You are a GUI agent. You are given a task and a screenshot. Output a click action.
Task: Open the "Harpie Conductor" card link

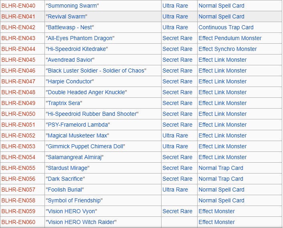tap(70, 82)
